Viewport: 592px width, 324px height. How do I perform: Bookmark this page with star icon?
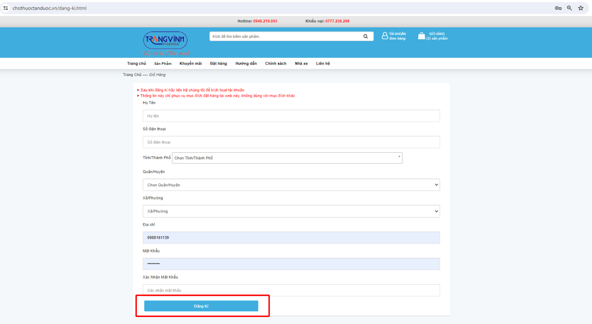point(581,8)
